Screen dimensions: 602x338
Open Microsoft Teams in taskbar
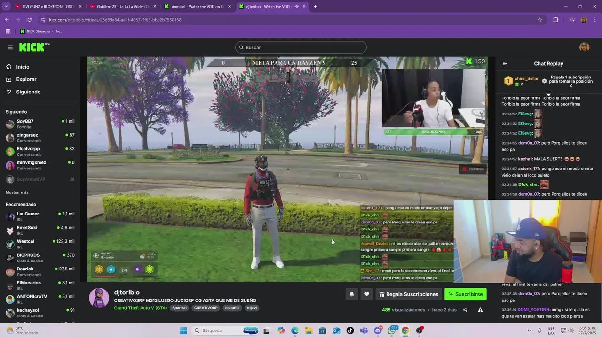[364, 330]
